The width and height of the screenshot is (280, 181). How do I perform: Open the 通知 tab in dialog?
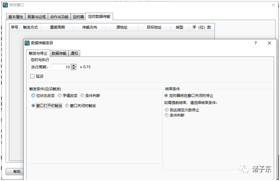pos(74,53)
